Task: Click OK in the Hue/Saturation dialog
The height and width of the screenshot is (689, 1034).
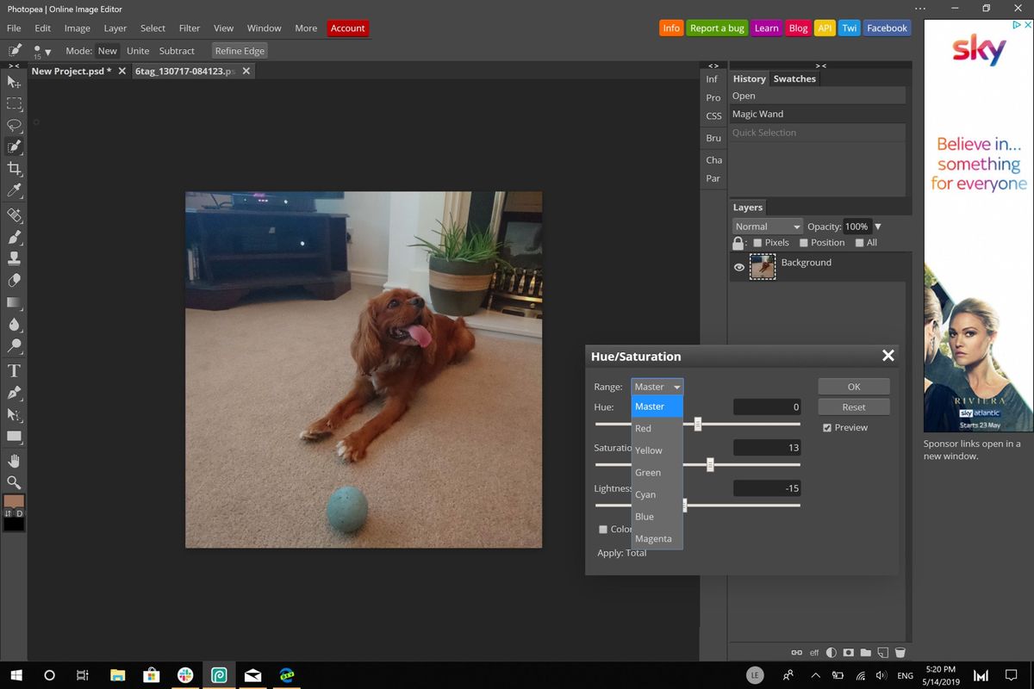Action: pyautogui.click(x=852, y=386)
